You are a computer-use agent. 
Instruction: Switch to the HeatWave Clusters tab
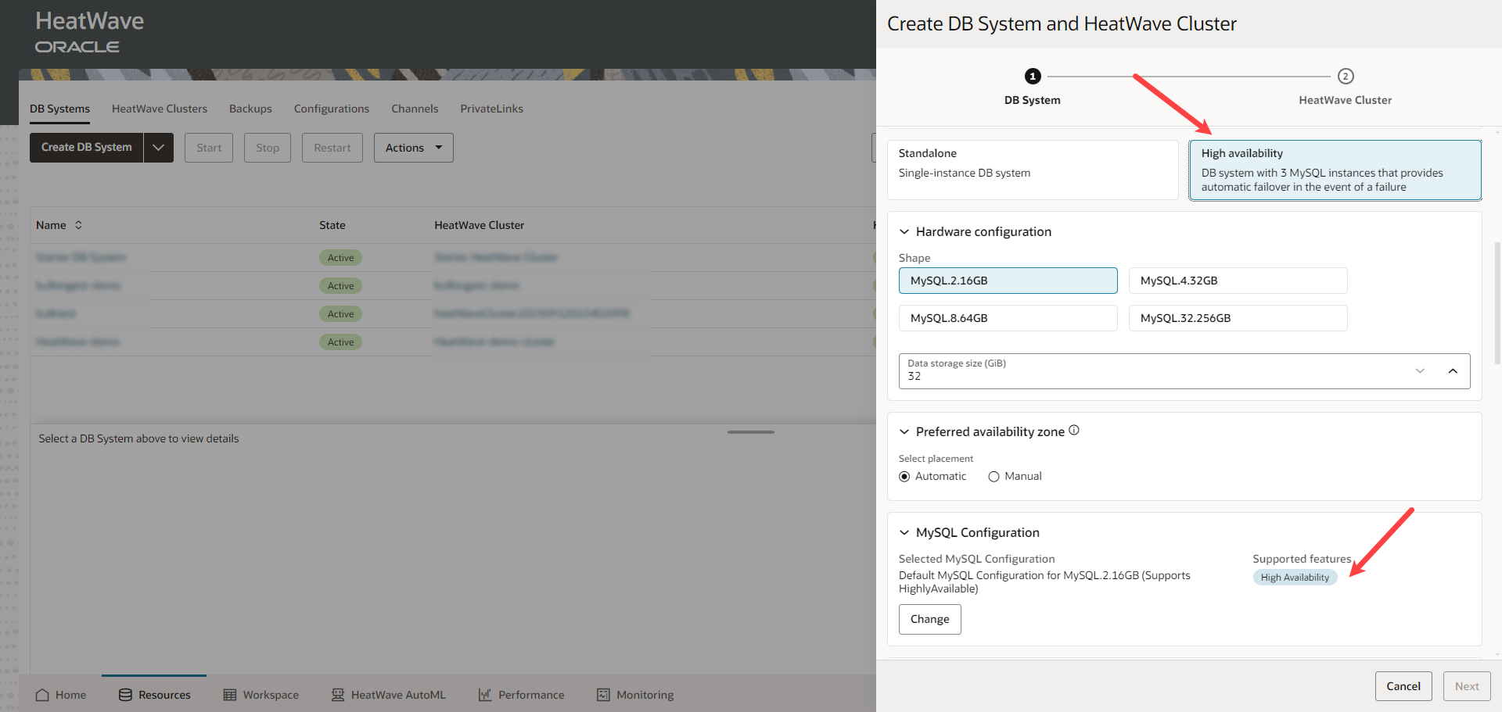[160, 109]
